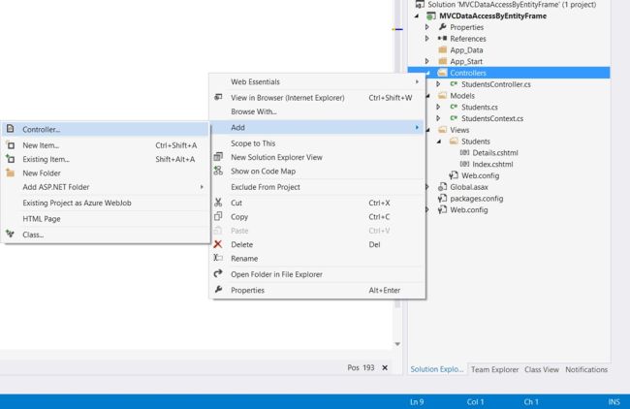The height and width of the screenshot is (409, 630).
Task: Select Scope to This
Action: pyautogui.click(x=317, y=143)
